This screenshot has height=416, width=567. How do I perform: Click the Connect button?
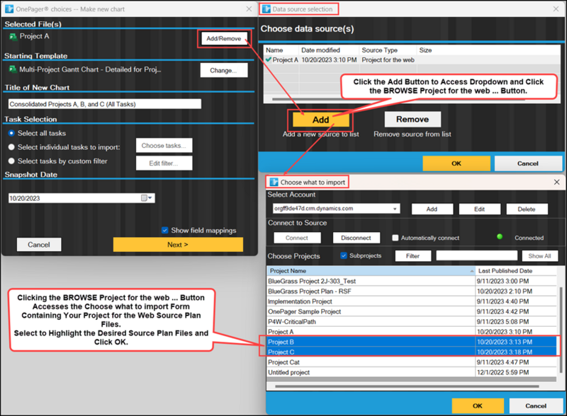point(297,238)
